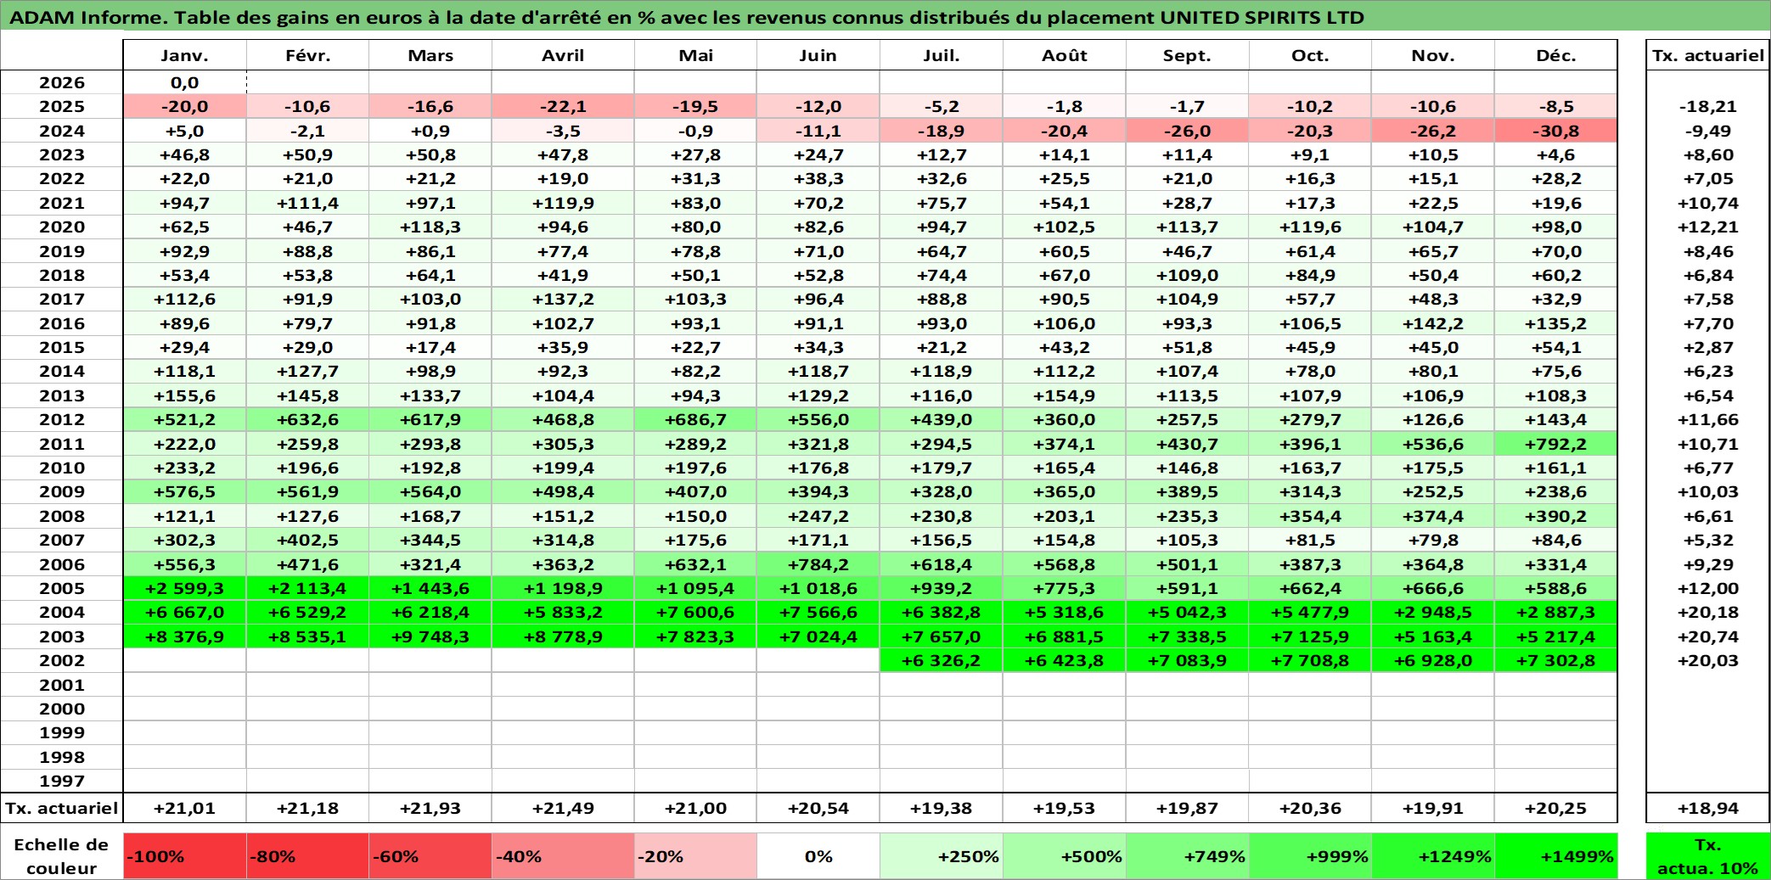Screen dimensions: 1771x880
Task: Select the 'Avril' column header
Action: click(x=563, y=55)
